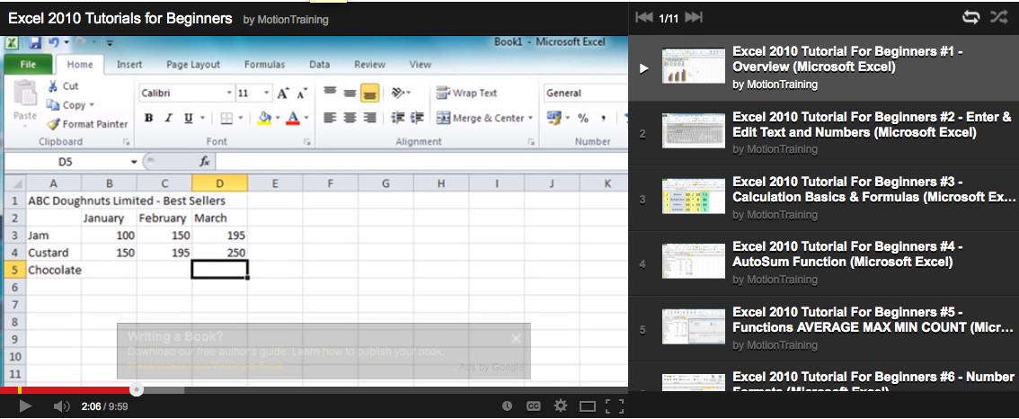Image resolution: width=1019 pixels, height=419 pixels.
Task: Toggle Bold formatting
Action: (149, 118)
